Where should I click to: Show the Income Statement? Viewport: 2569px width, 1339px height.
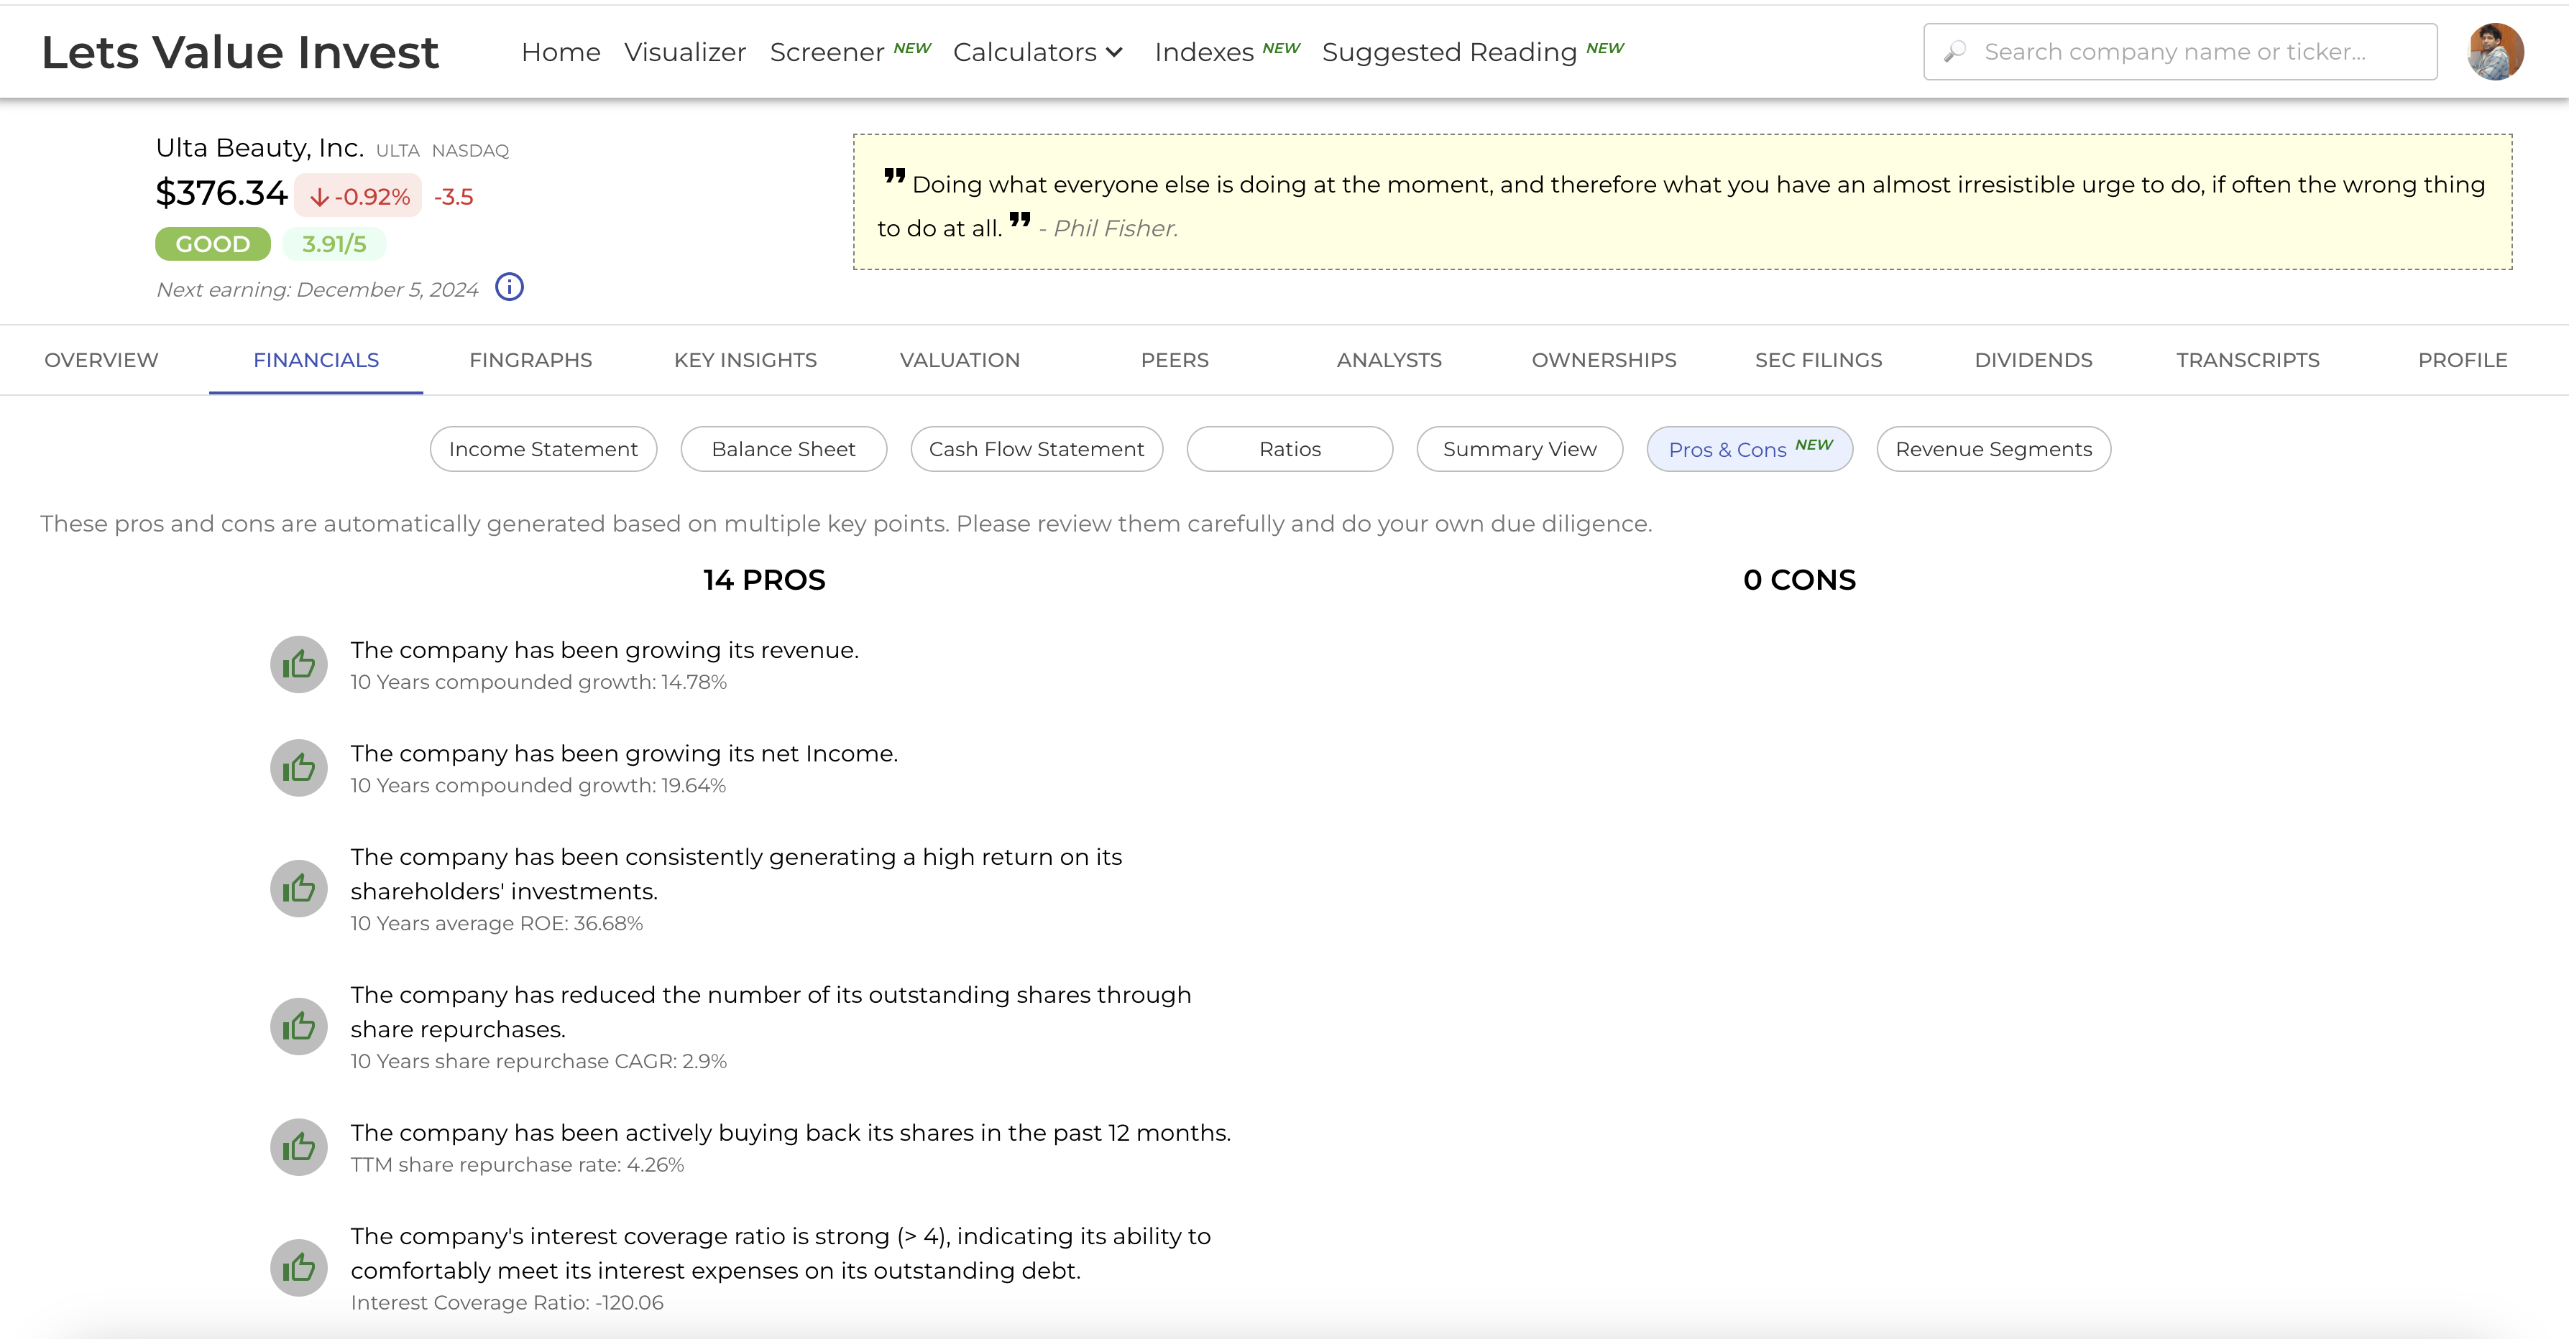click(x=543, y=450)
